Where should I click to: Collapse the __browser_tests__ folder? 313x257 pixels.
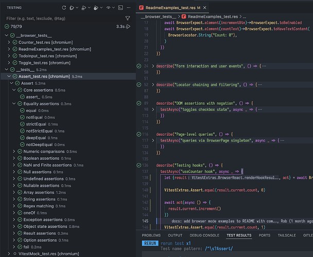point(6,35)
